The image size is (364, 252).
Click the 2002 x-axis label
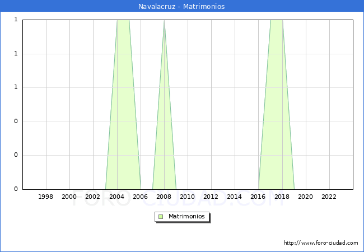[93, 197]
